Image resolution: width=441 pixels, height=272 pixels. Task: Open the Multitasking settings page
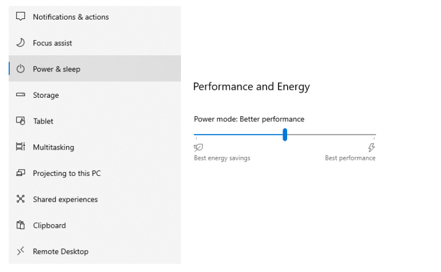tap(95, 147)
